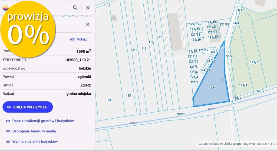This screenshot has width=277, height=151.
Task: Click the MapLibre attribution link
Action: [263, 144]
